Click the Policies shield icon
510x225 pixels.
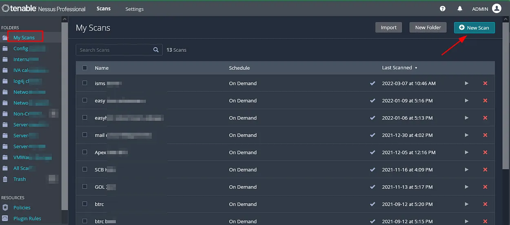(5, 207)
